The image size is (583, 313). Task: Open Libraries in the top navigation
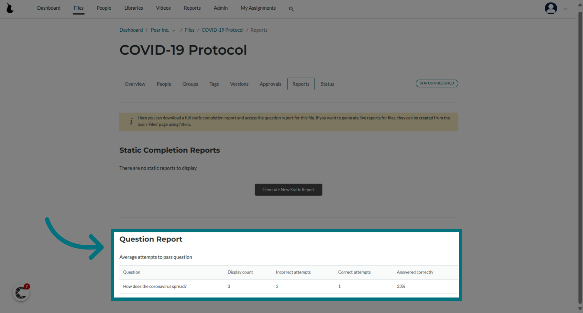[x=134, y=8]
